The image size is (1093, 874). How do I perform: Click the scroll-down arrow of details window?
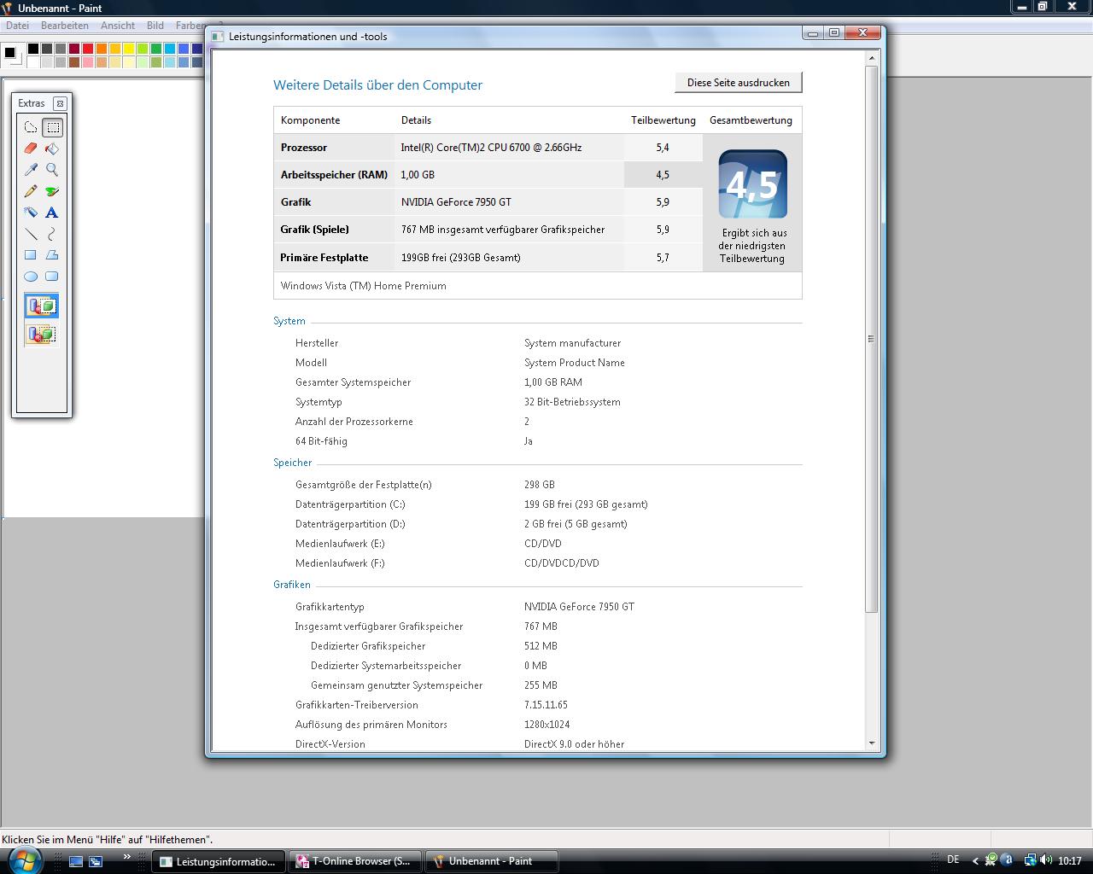tap(872, 743)
